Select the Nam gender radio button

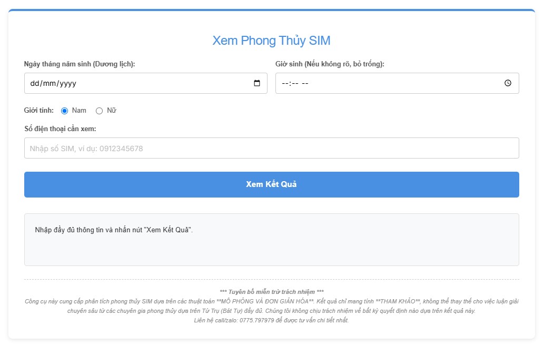65,111
